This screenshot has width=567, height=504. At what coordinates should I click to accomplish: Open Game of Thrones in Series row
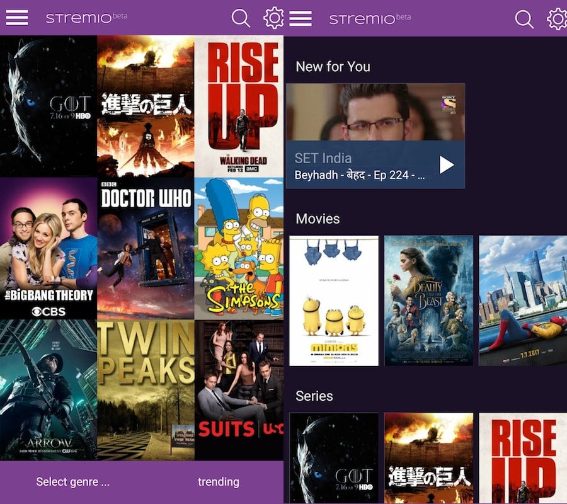(334, 458)
